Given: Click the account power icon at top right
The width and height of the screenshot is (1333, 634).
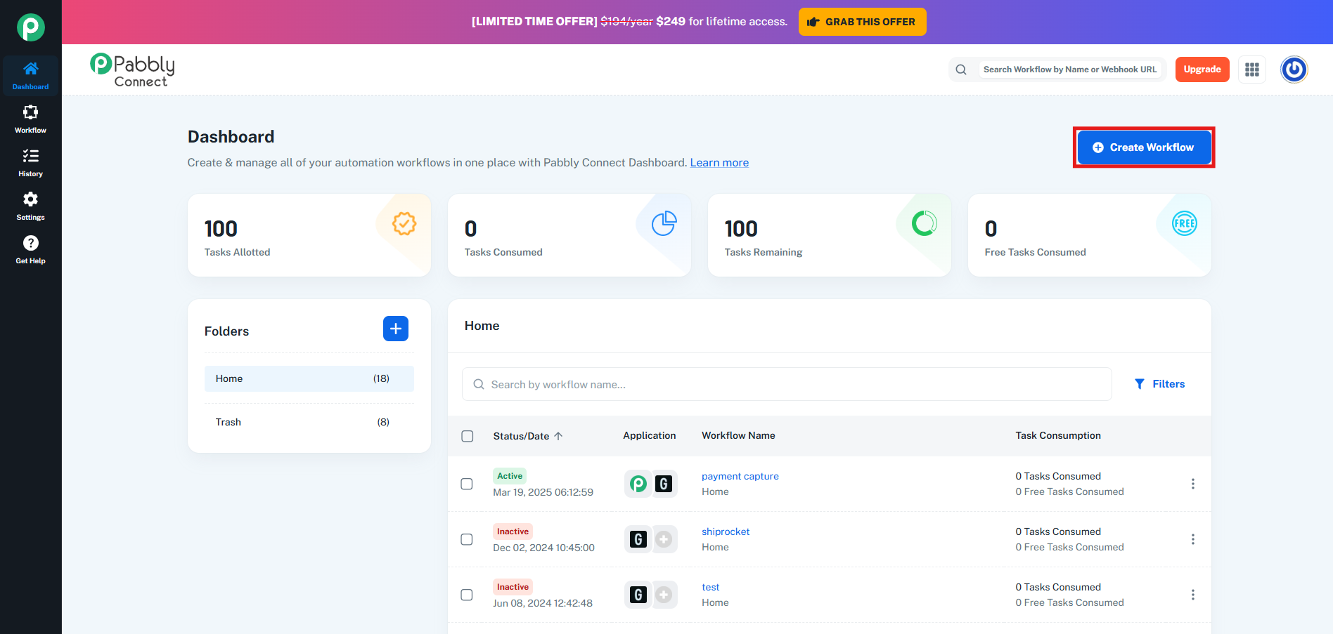Looking at the screenshot, I should click(x=1293, y=70).
